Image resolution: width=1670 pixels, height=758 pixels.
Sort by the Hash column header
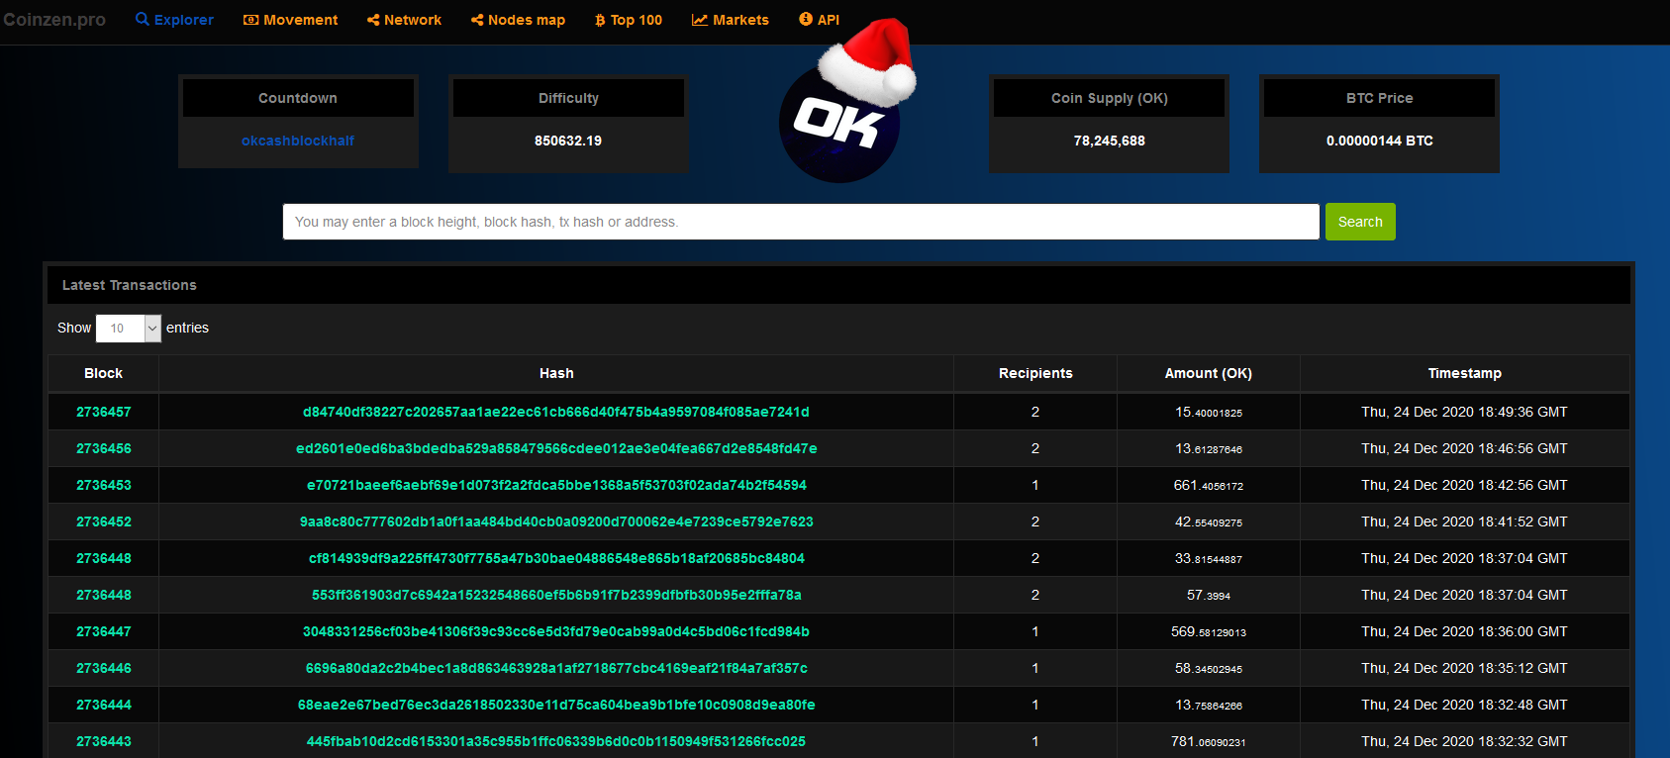[556, 373]
